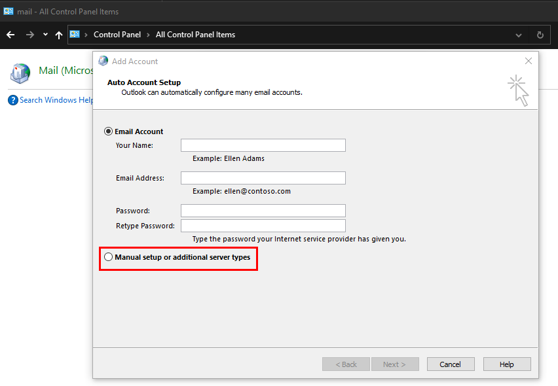Image resolution: width=558 pixels, height=386 pixels.
Task: Click the Control Panel icon in address bar
Action: tap(75, 34)
